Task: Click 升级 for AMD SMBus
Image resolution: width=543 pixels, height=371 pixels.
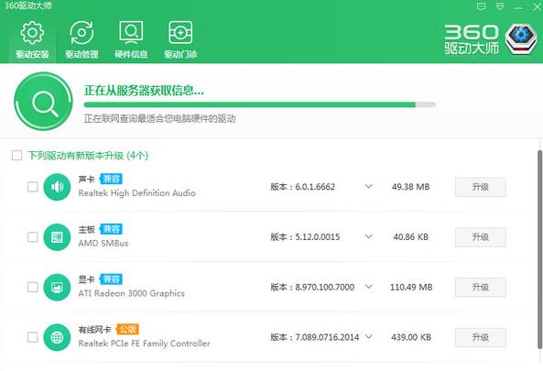Action: pyautogui.click(x=481, y=237)
